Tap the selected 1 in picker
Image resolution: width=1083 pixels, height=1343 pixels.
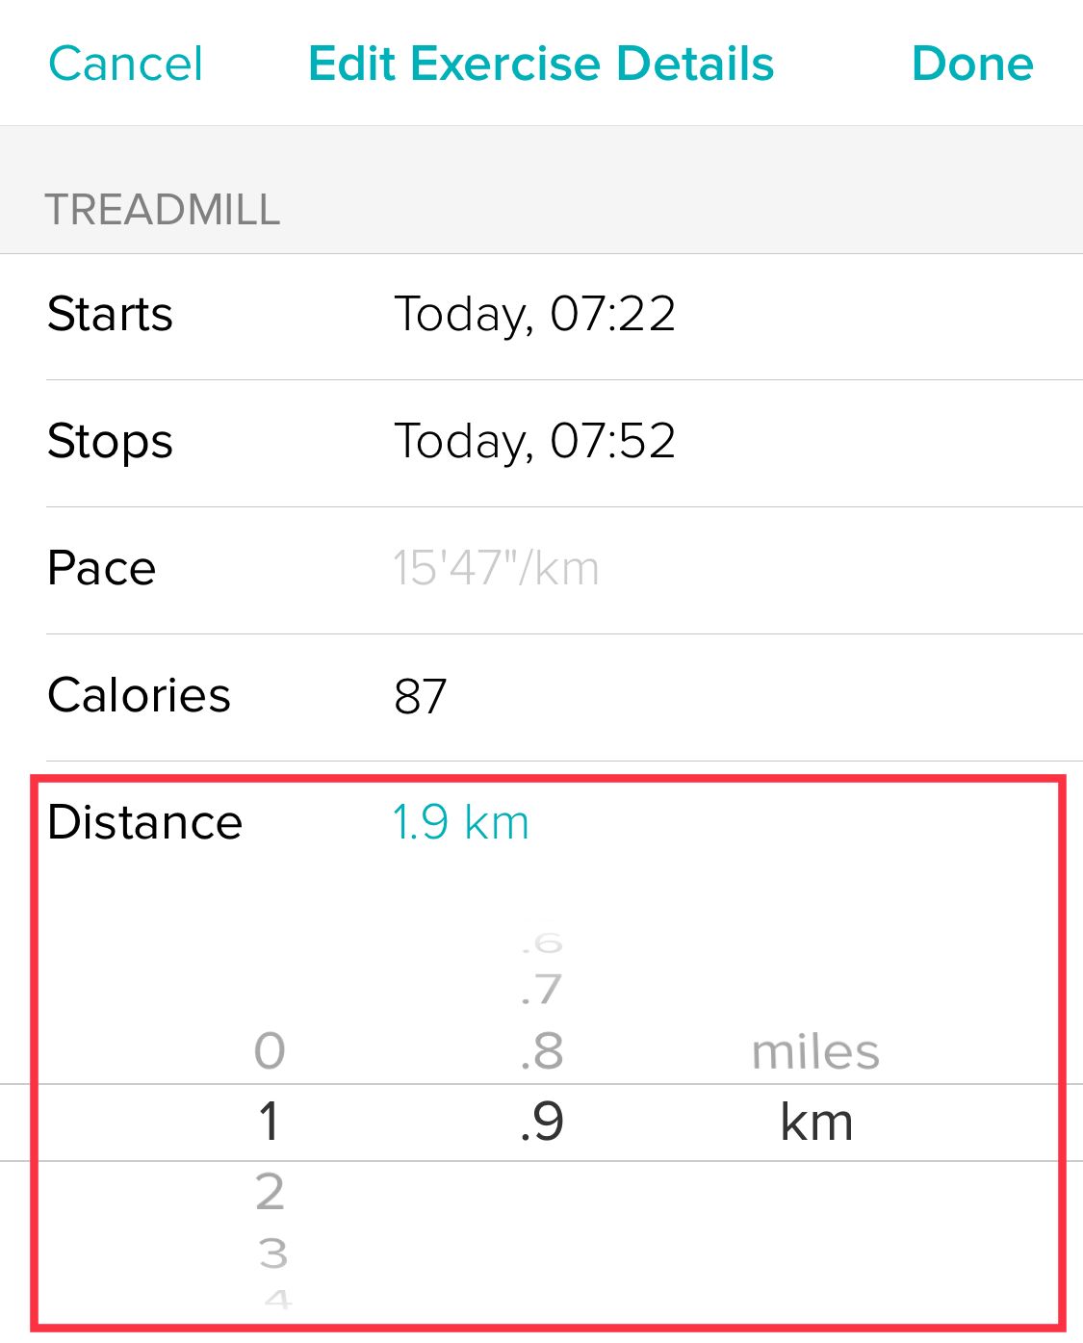click(270, 1123)
